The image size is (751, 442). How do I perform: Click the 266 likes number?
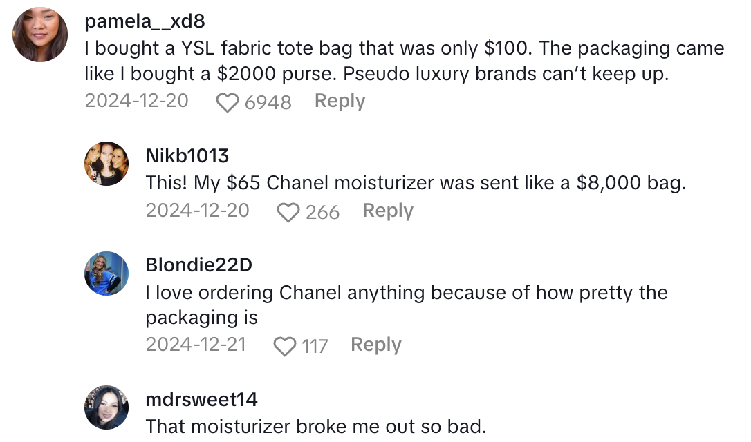(x=322, y=212)
